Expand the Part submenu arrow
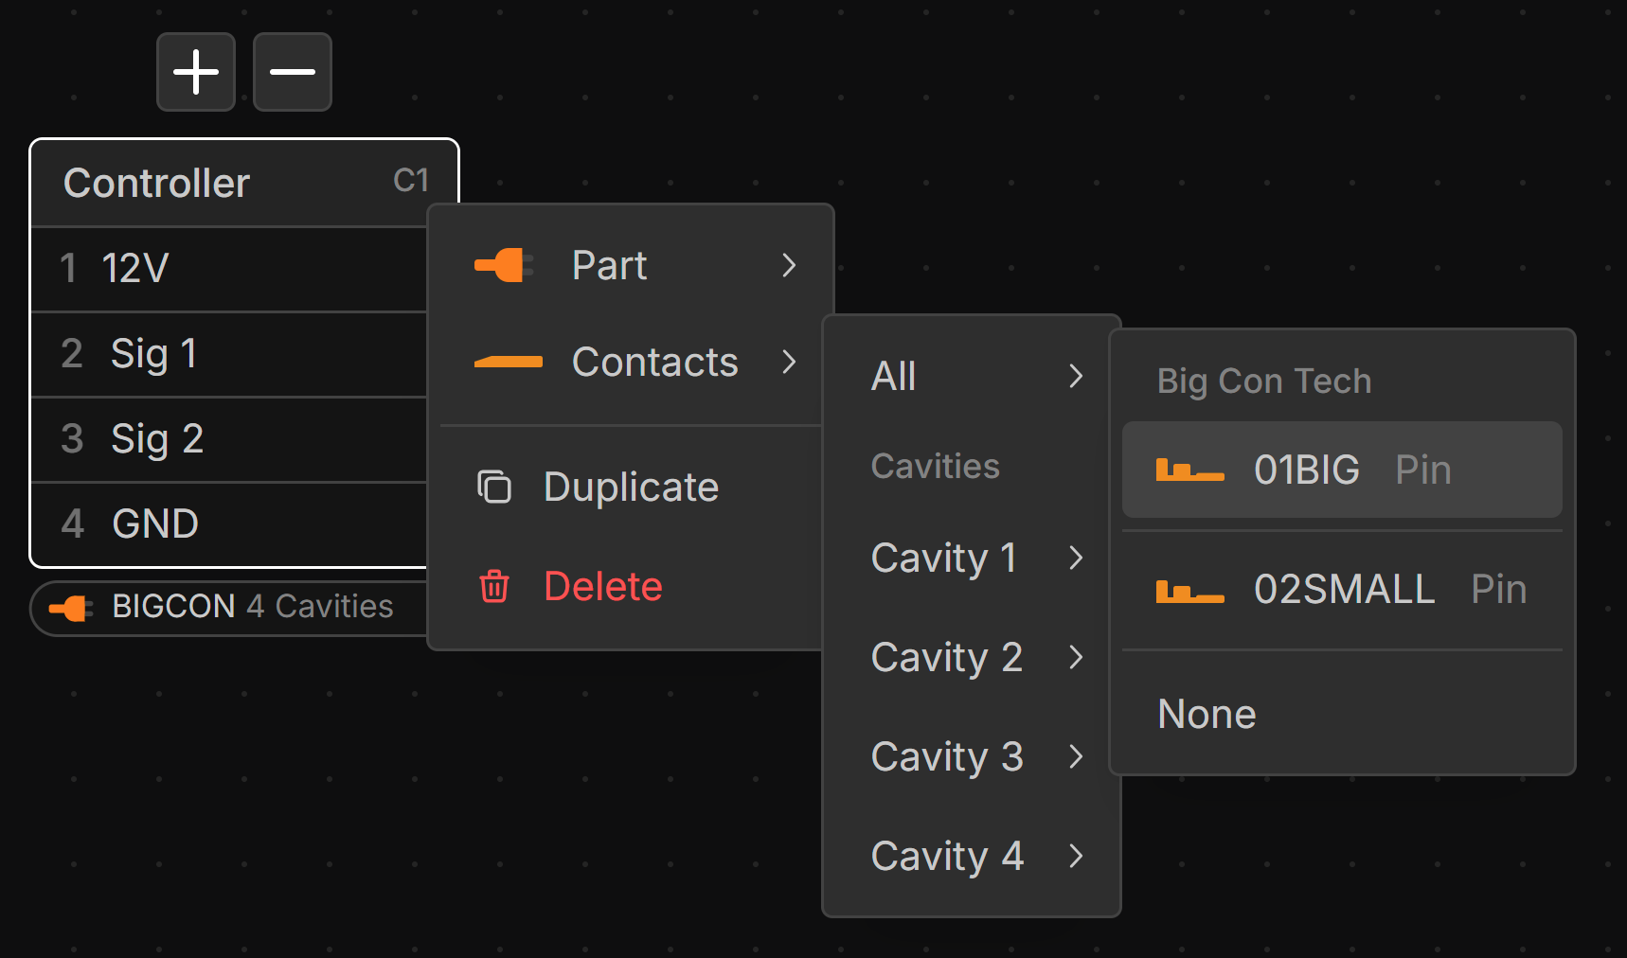The height and width of the screenshot is (958, 1627). point(789,265)
